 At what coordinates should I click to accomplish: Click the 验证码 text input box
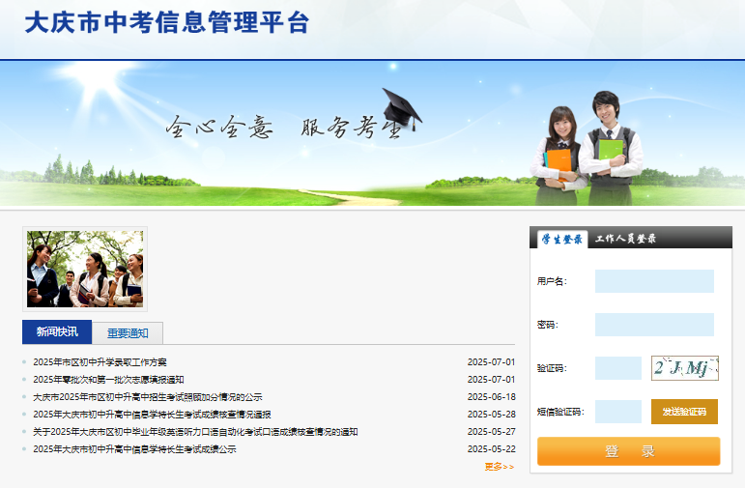617,368
